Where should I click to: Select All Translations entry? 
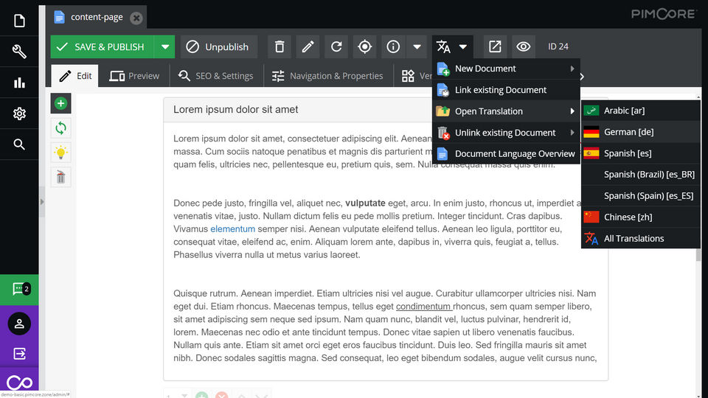(x=641, y=238)
